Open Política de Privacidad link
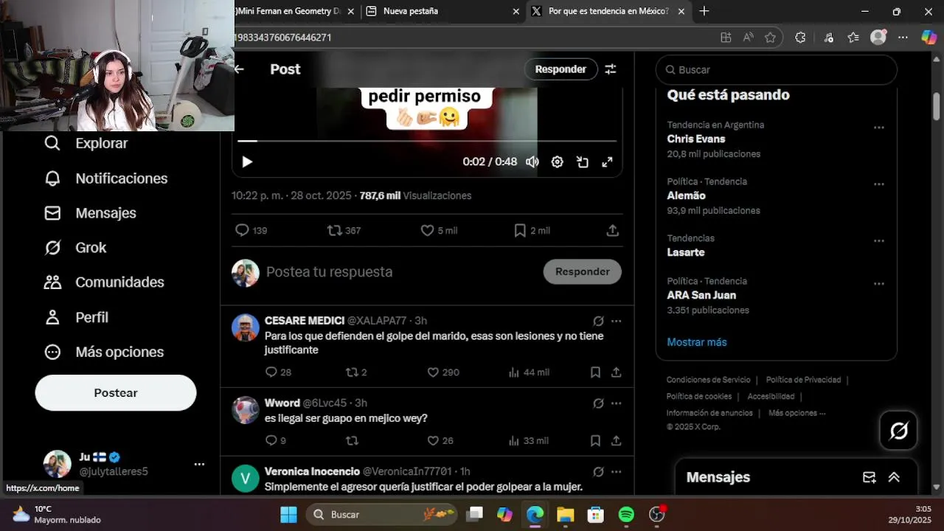944x531 pixels. coord(803,380)
